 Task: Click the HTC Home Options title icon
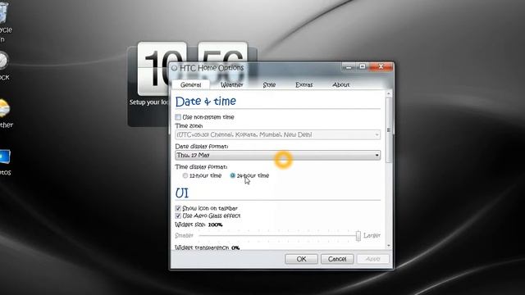175,68
